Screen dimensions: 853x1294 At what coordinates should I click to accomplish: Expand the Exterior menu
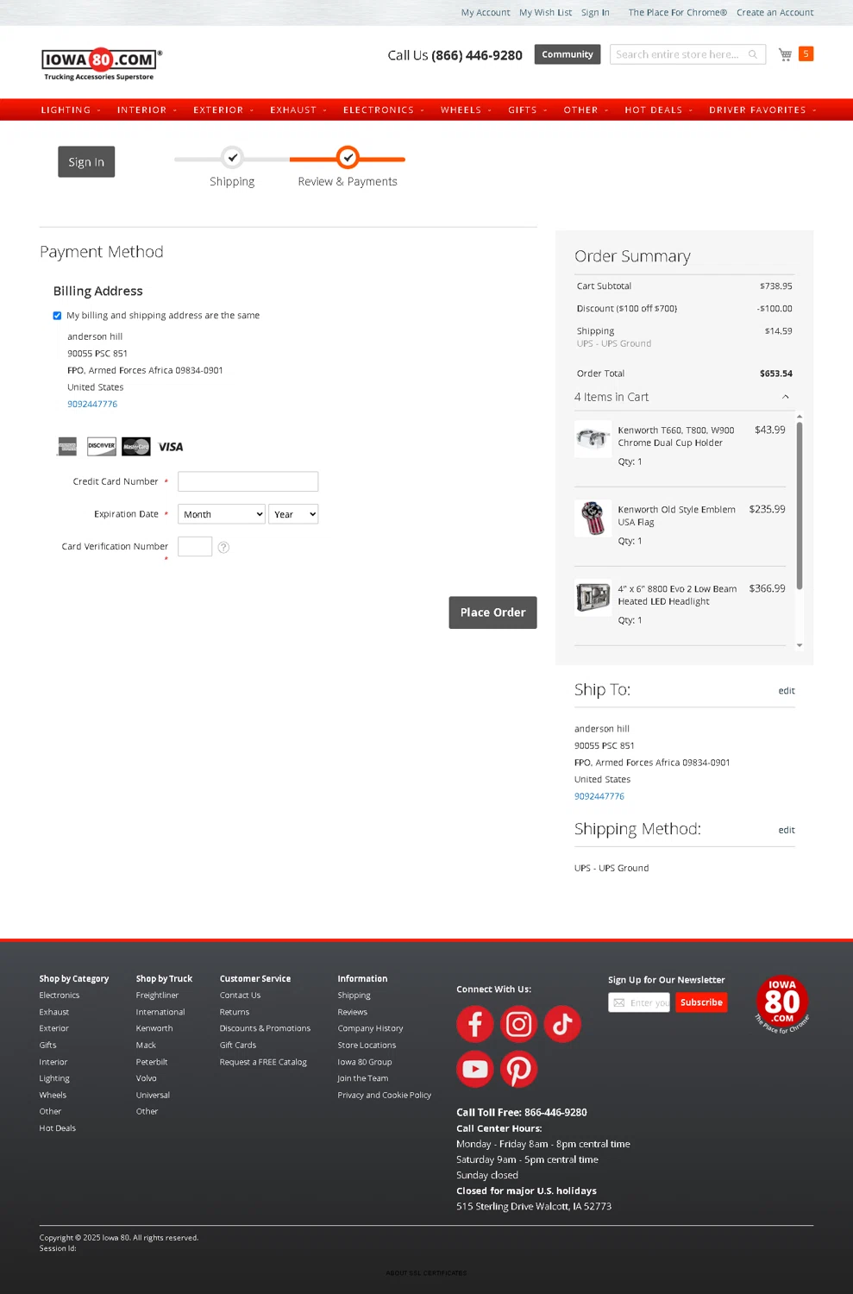[x=223, y=110]
